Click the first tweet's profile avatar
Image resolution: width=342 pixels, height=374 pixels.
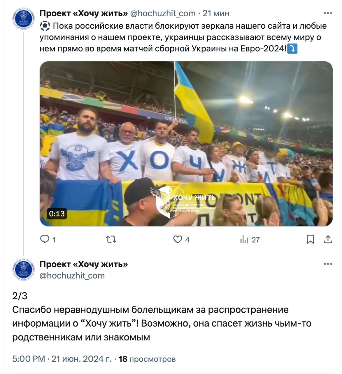click(x=24, y=18)
